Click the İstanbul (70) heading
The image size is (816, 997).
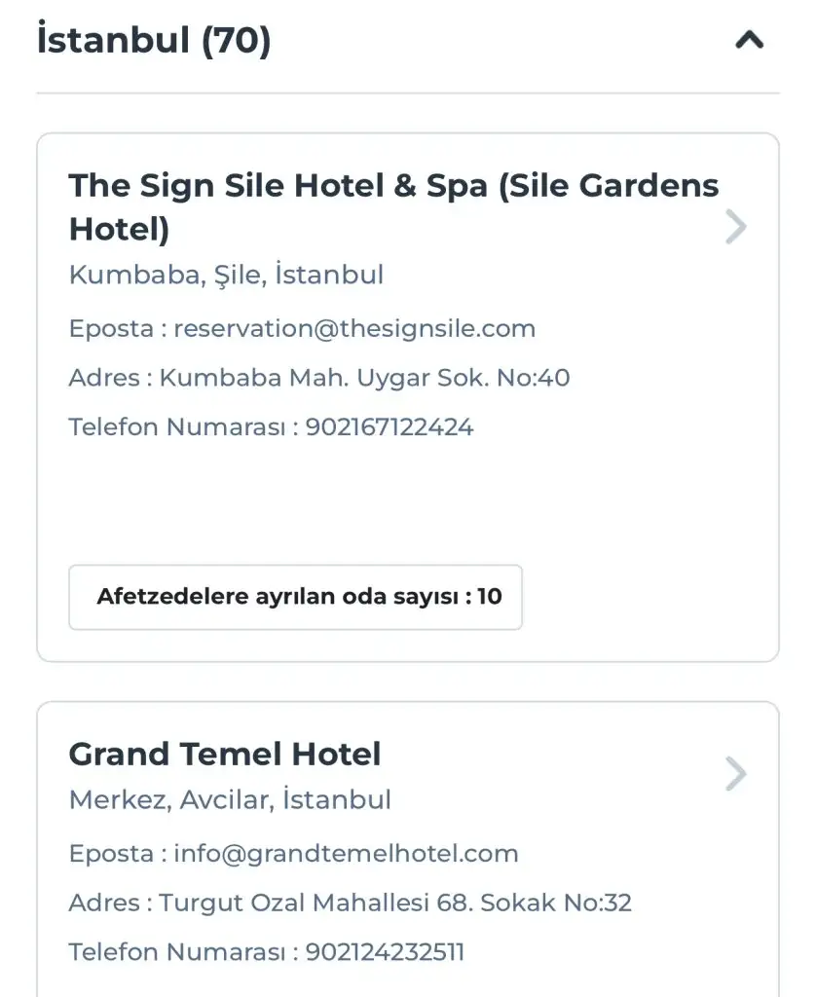[x=154, y=41]
